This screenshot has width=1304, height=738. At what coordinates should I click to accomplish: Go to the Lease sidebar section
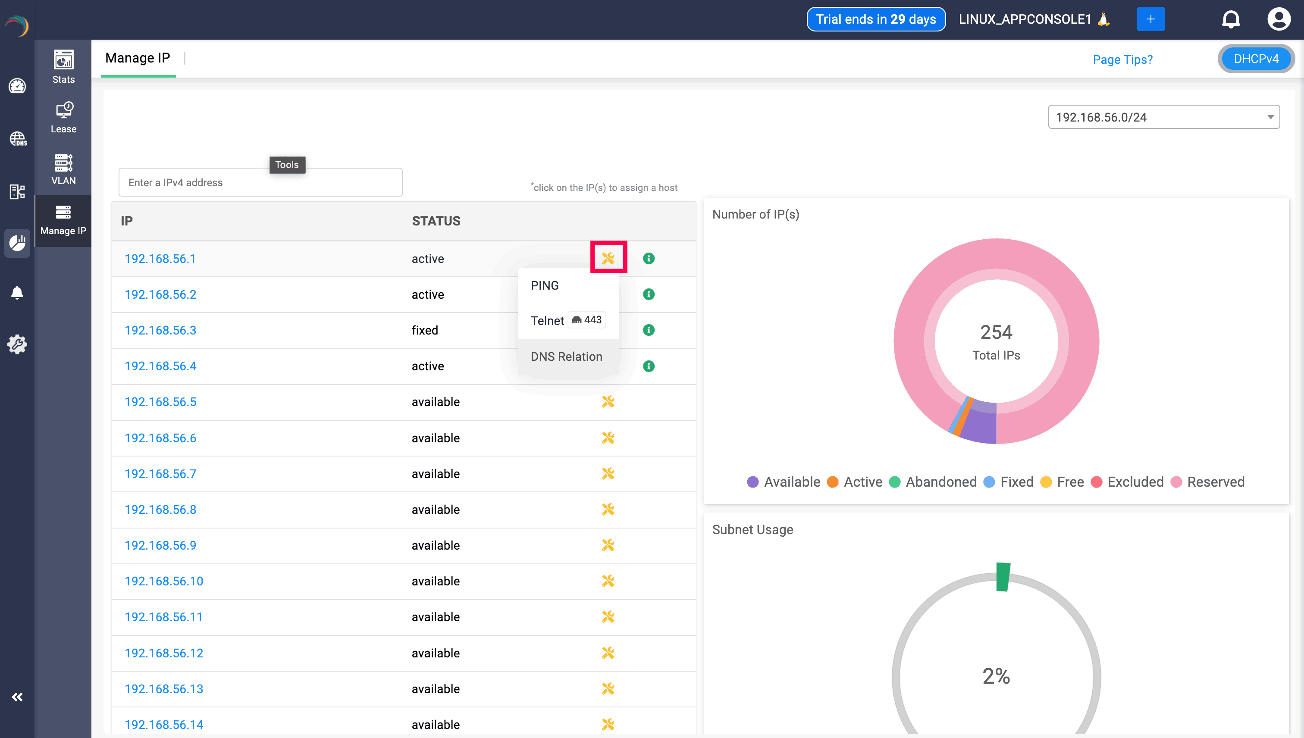tap(63, 117)
